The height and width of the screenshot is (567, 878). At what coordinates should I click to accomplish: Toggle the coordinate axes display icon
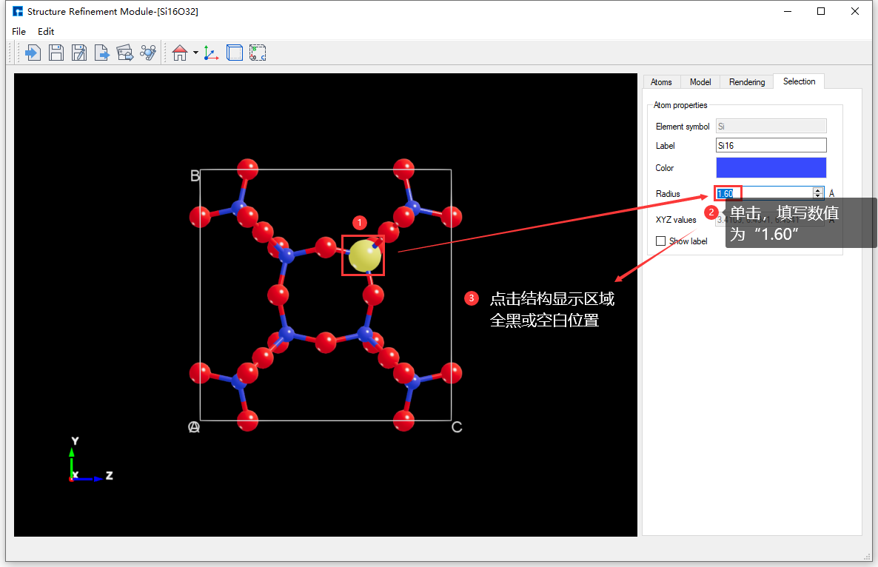(x=210, y=52)
